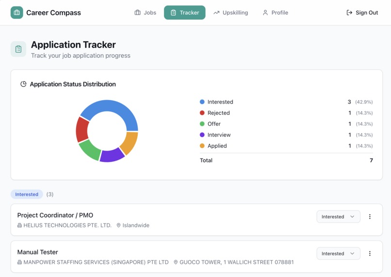Click the Profile person icon
Viewport: 391px width, 277px height.
point(265,13)
